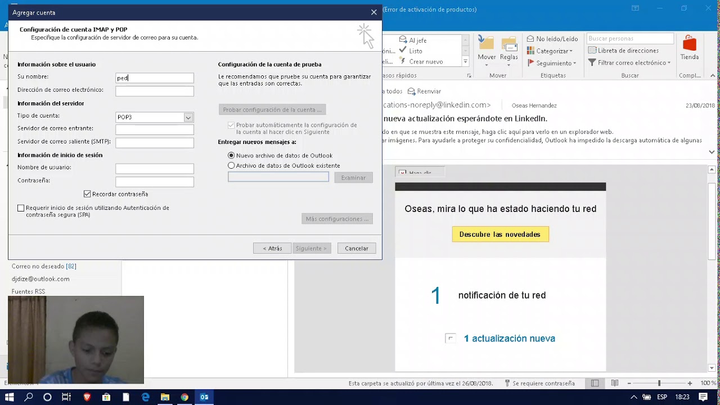
Task: Click Servidor de correo entrante field
Action: tap(155, 130)
